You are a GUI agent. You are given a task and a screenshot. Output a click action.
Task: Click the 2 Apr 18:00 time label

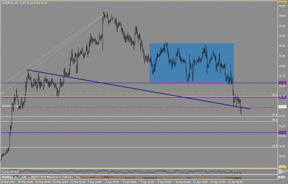(112, 182)
